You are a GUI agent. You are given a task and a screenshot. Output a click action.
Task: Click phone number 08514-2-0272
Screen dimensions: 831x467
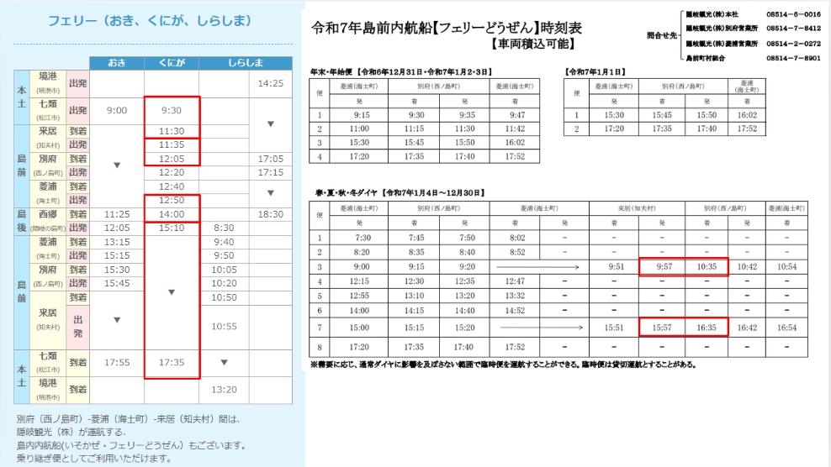tap(793, 44)
